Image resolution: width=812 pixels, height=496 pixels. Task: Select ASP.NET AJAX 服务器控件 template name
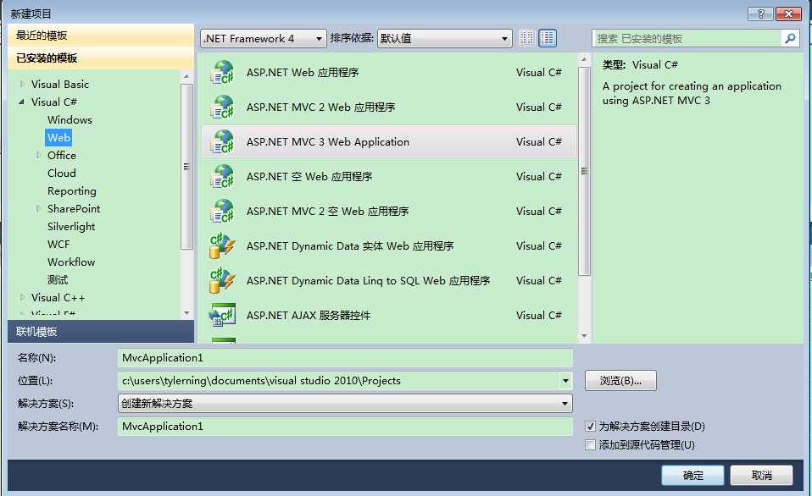point(309,315)
